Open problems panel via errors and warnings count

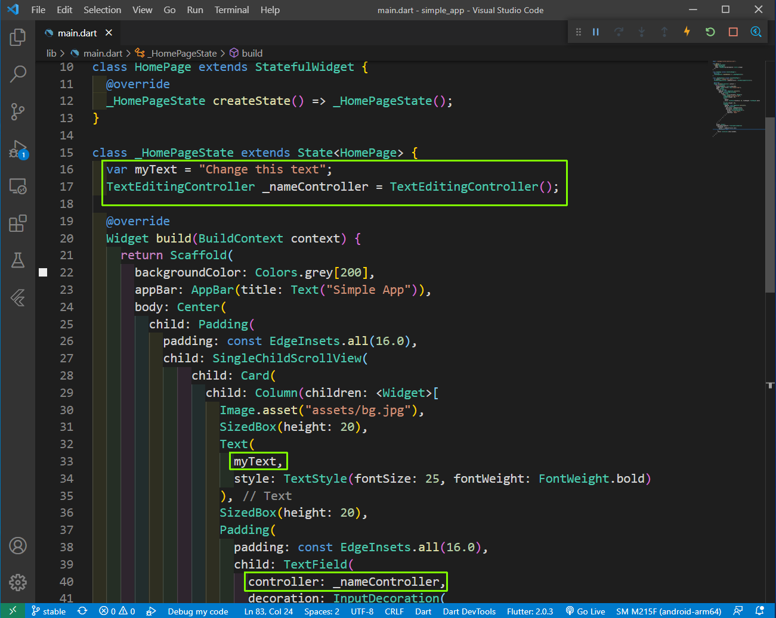(x=117, y=611)
